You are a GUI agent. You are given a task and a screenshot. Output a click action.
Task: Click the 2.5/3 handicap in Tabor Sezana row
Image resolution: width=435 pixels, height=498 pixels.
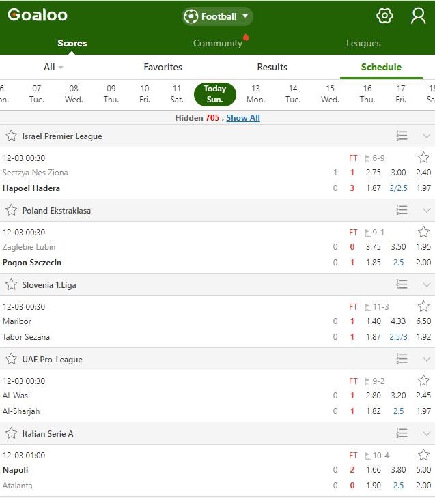pyautogui.click(x=398, y=336)
